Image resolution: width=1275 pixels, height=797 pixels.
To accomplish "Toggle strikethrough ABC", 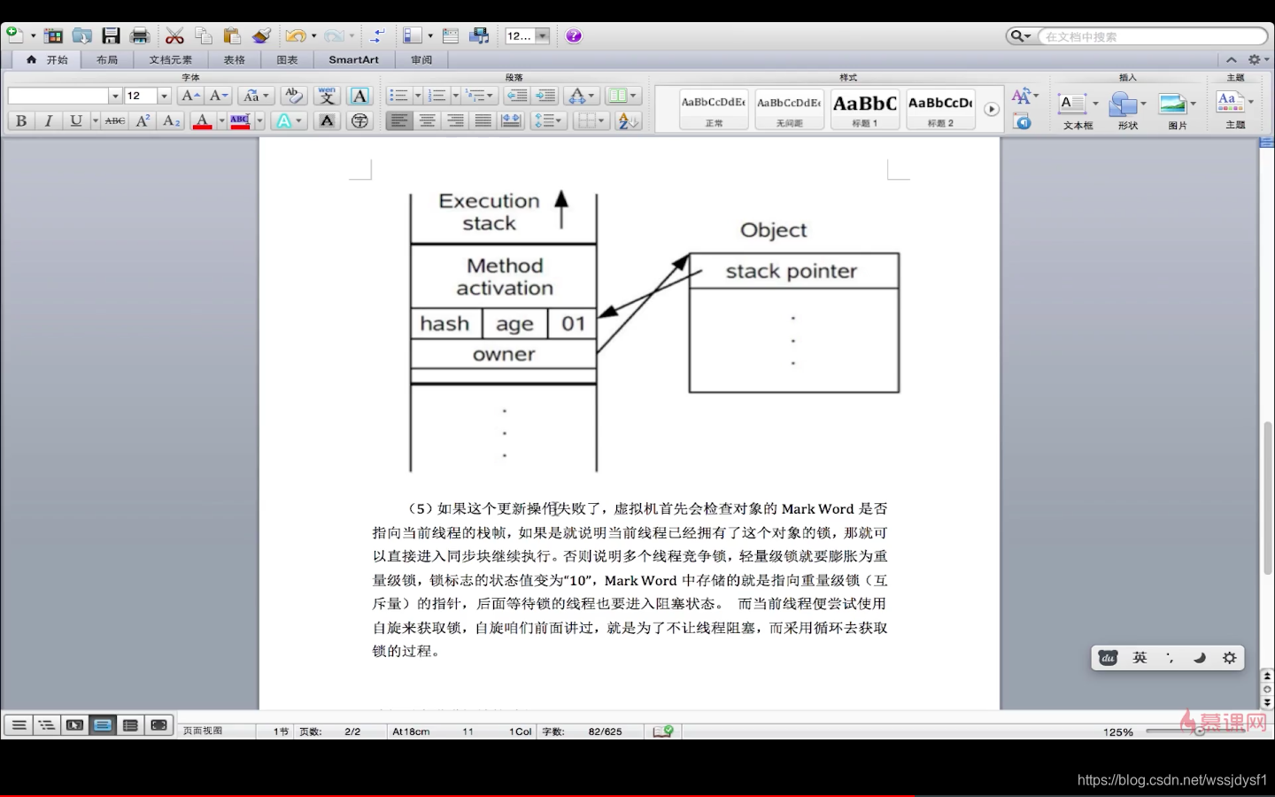I will point(115,120).
